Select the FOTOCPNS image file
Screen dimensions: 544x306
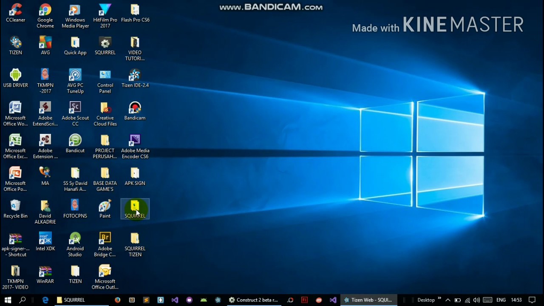[x=75, y=209]
